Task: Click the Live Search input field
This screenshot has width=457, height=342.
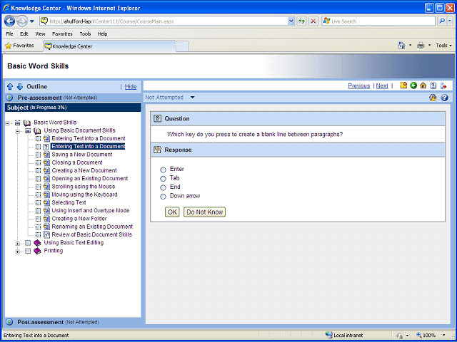Action: [378, 21]
